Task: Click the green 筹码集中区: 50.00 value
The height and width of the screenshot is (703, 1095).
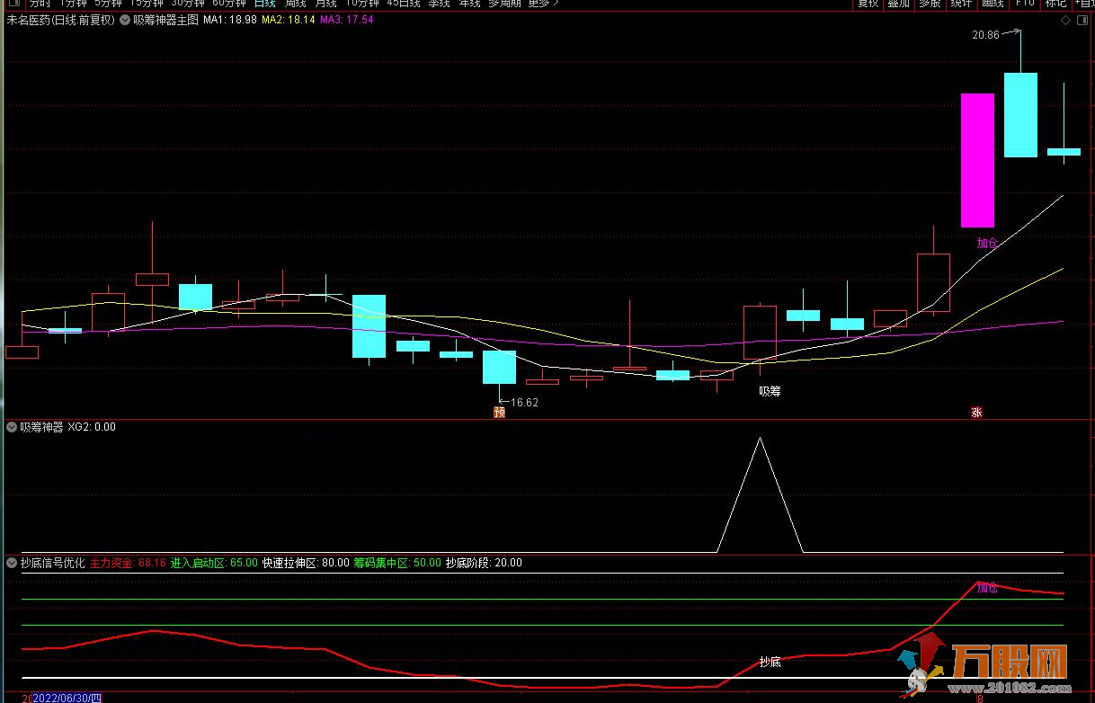Action: point(397,563)
